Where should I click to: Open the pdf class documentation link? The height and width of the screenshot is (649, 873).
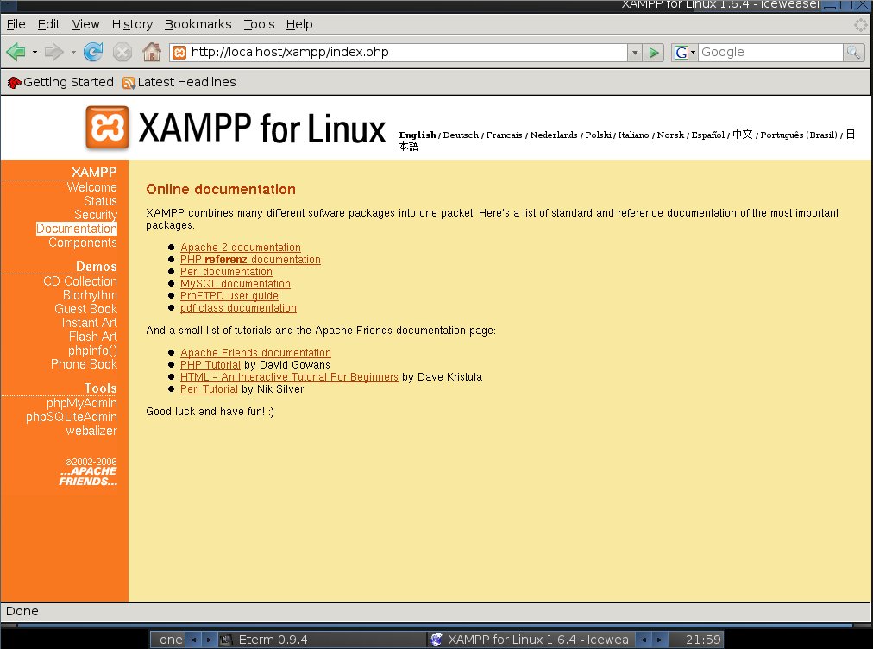coord(238,308)
